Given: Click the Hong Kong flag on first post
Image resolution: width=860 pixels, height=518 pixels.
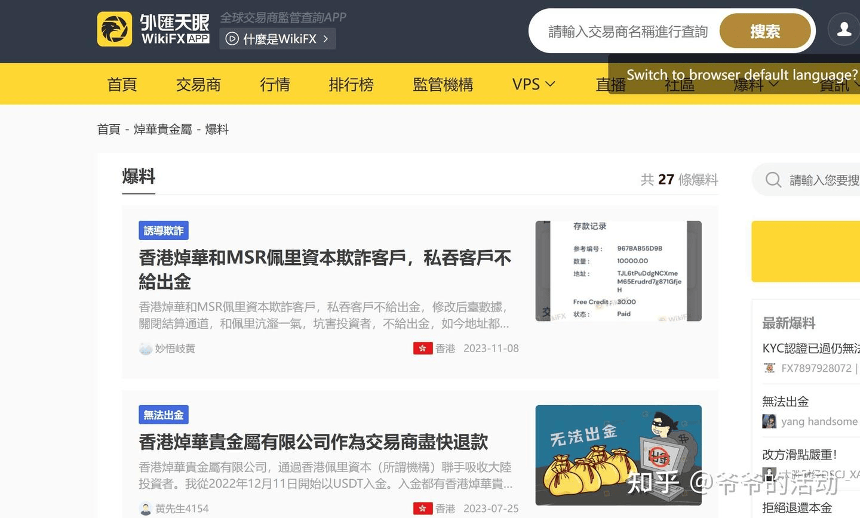Looking at the screenshot, I should coord(423,349).
